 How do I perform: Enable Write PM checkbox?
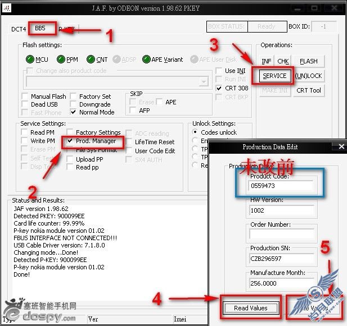tap(24, 141)
